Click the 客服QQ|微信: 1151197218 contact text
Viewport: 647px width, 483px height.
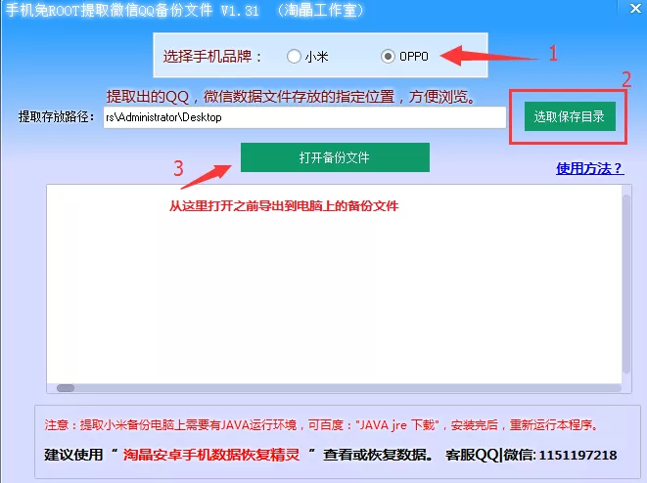[531, 455]
